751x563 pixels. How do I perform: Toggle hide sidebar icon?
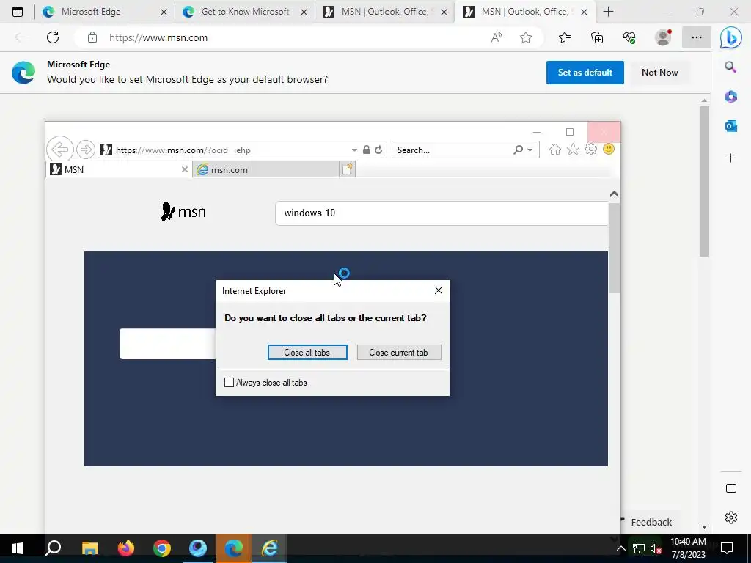click(731, 488)
